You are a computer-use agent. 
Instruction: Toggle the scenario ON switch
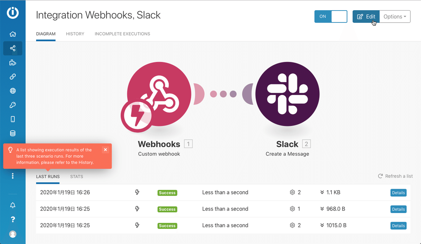[330, 17]
